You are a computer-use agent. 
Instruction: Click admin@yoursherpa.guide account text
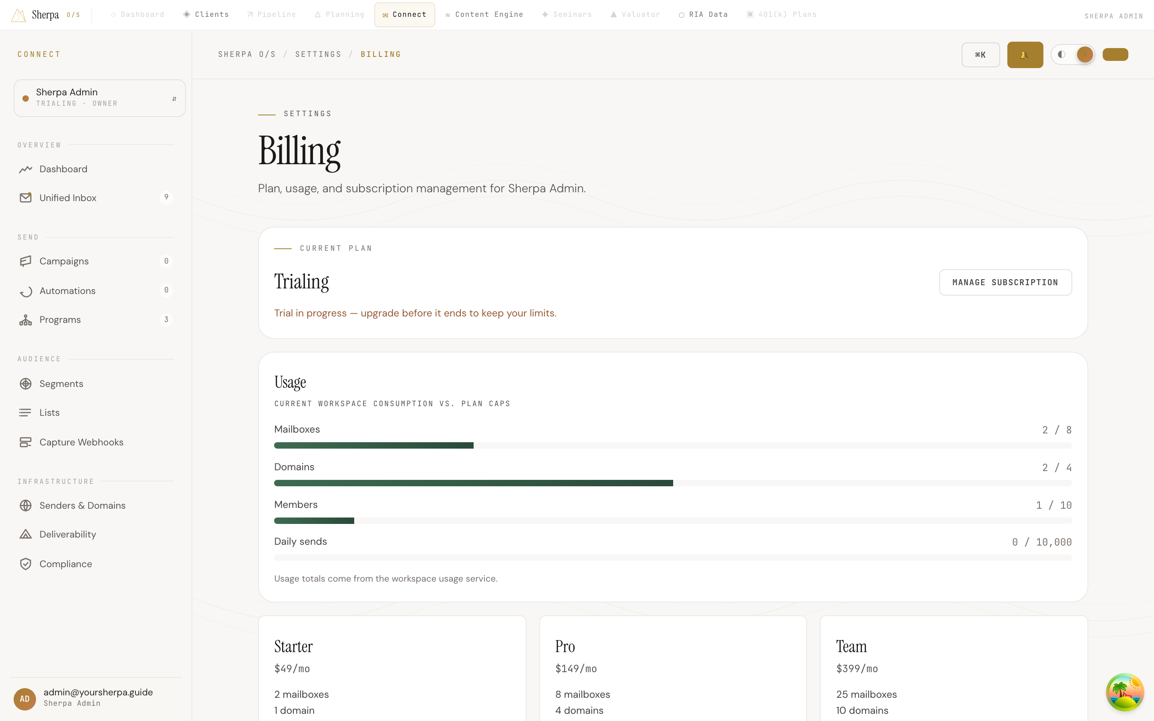[x=98, y=693]
